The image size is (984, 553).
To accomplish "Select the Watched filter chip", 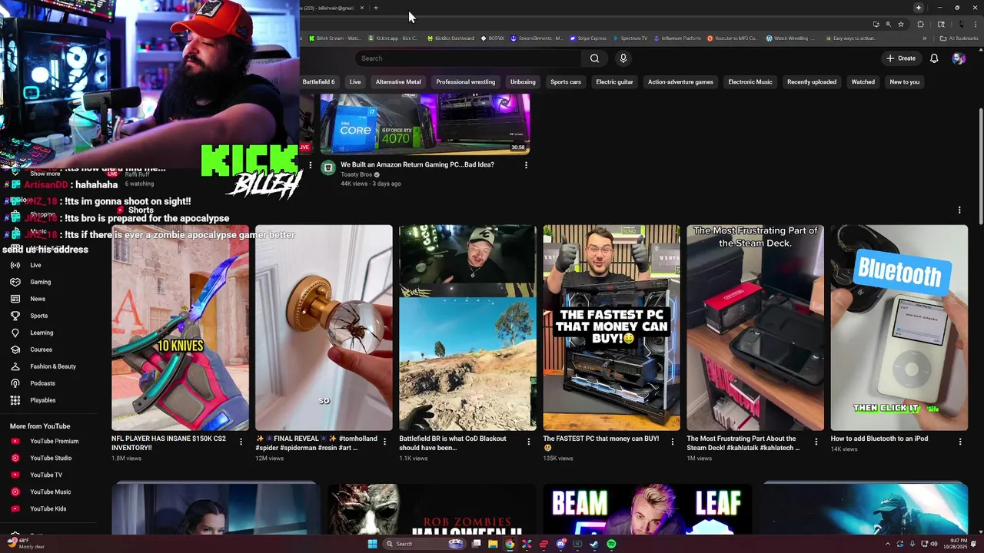I will (x=863, y=81).
